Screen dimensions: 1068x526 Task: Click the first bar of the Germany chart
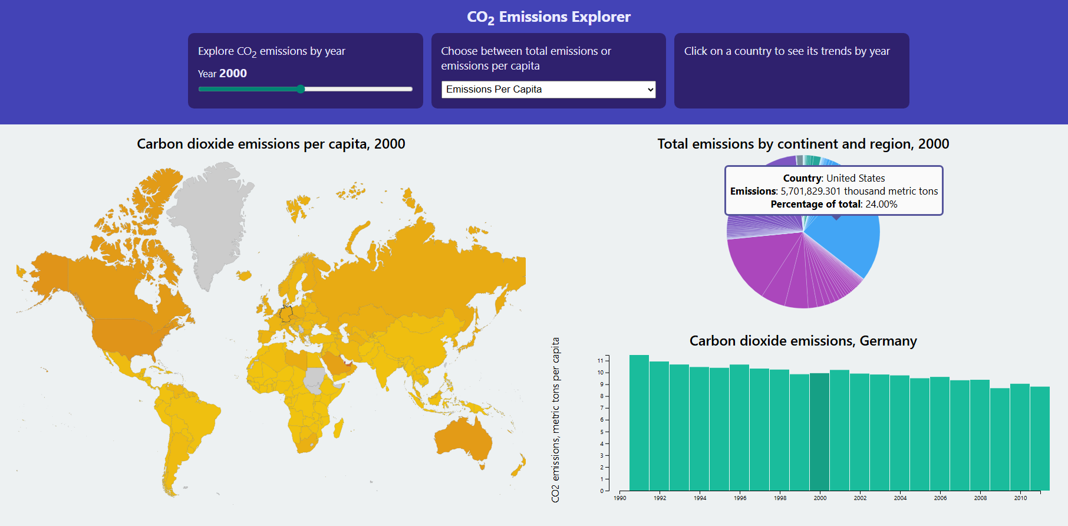pyautogui.click(x=639, y=423)
